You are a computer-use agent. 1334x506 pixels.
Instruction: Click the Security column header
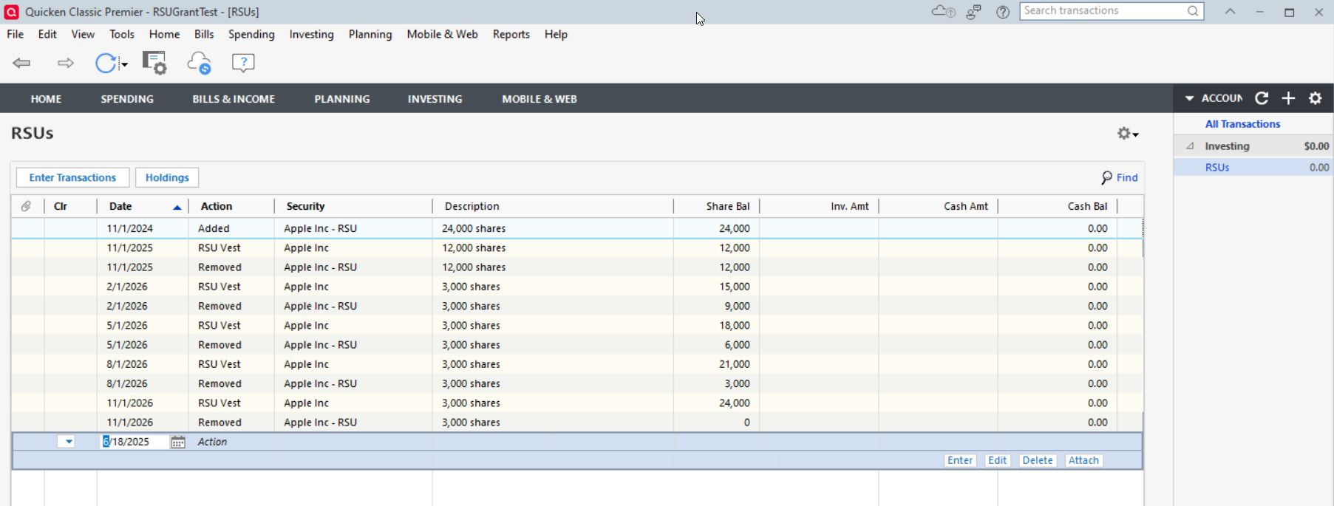[353, 206]
